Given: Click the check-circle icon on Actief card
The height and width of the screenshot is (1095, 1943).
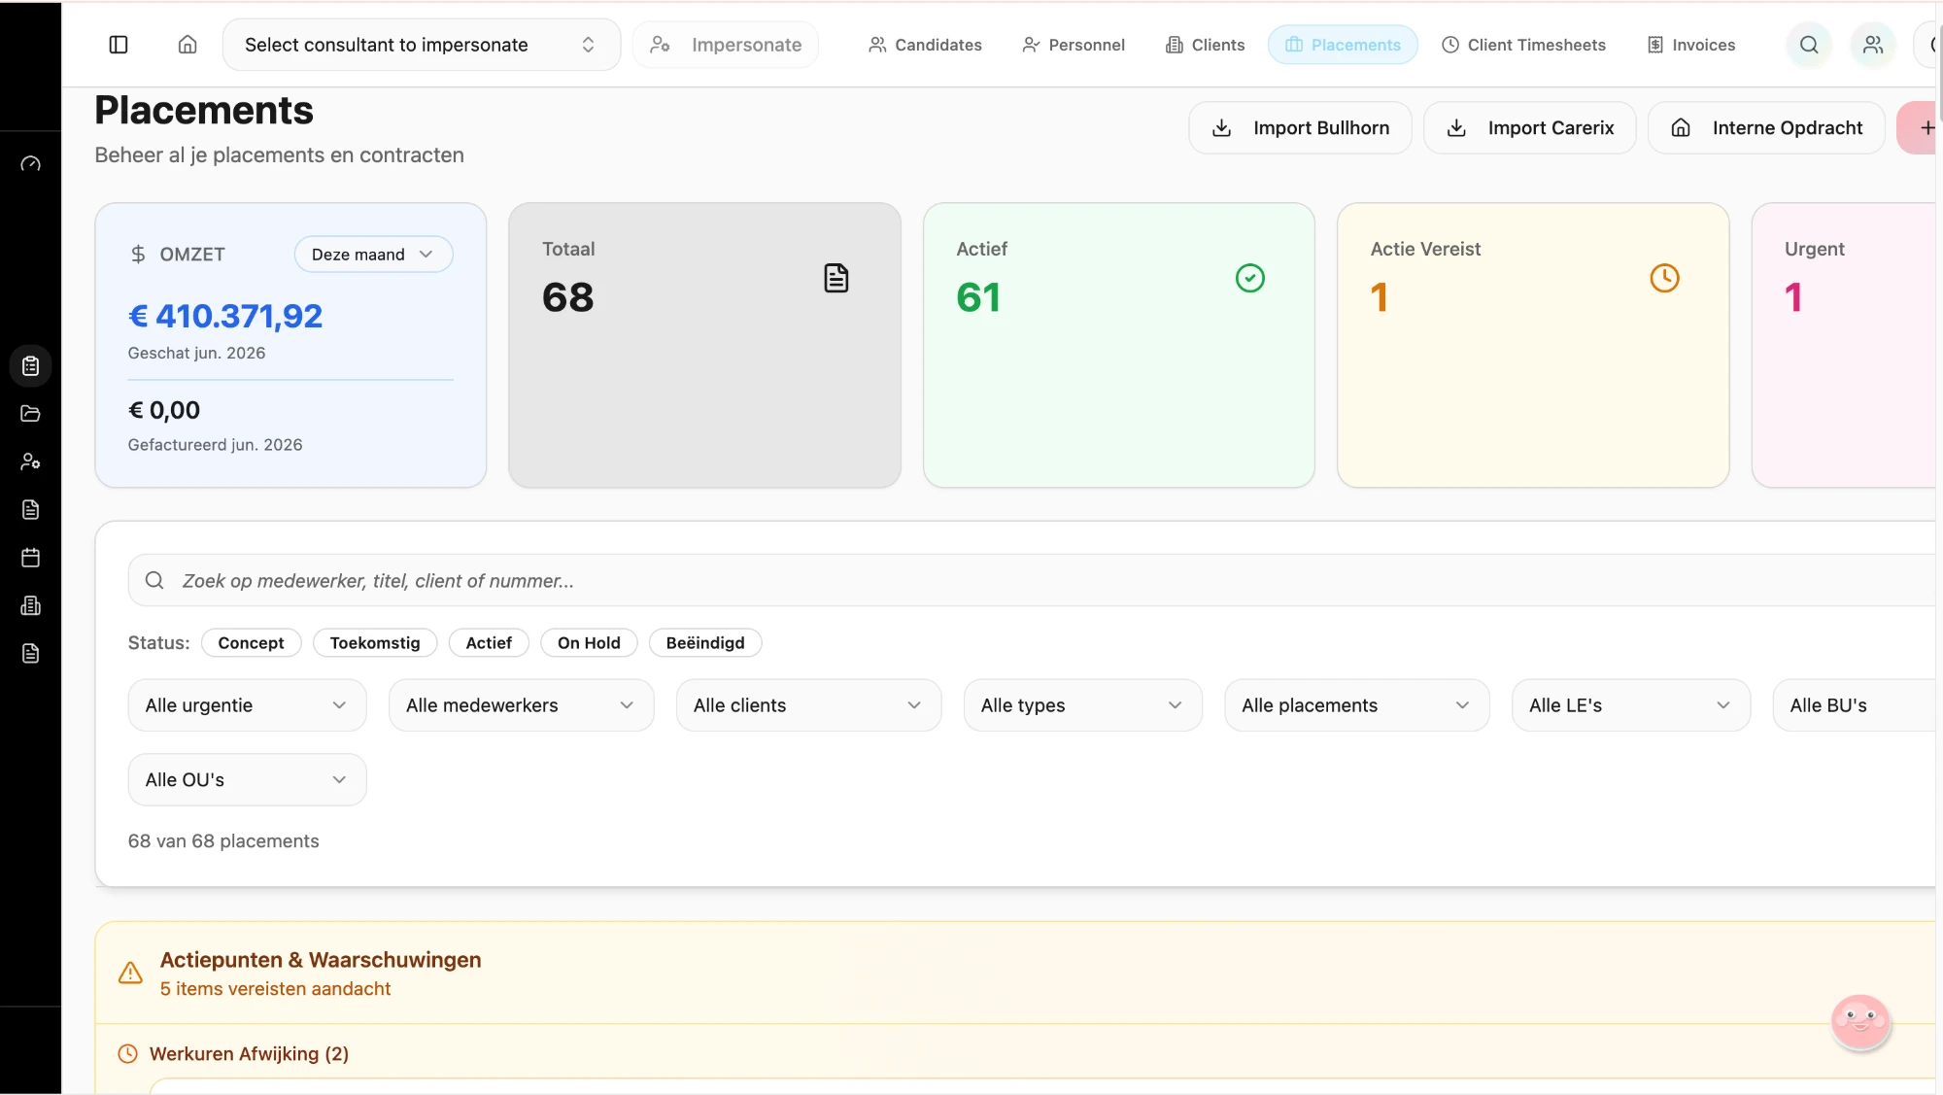Looking at the screenshot, I should coord(1249,278).
